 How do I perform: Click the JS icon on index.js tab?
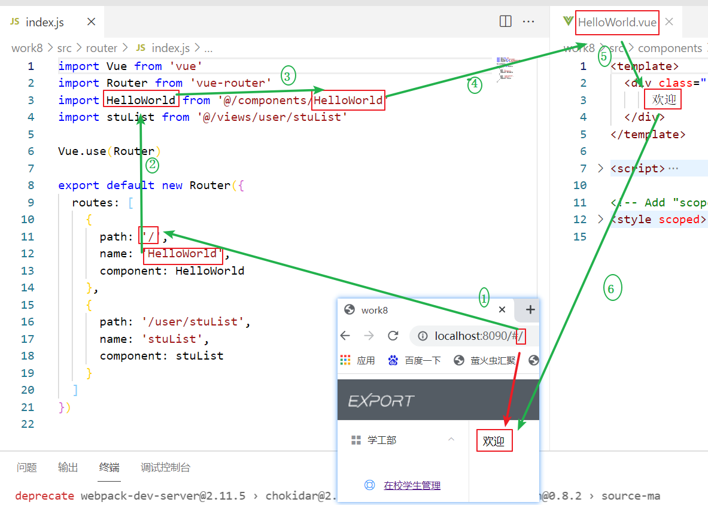[14, 22]
